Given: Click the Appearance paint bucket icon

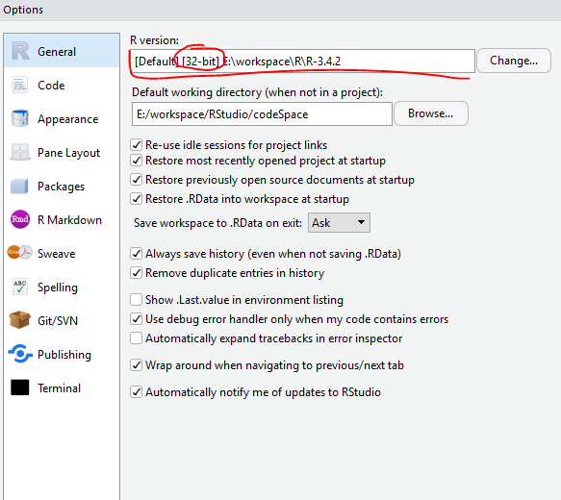Looking at the screenshot, I should coord(19,118).
